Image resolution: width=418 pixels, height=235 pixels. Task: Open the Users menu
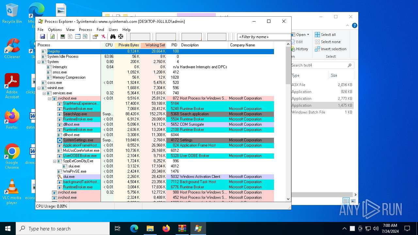[113, 29]
